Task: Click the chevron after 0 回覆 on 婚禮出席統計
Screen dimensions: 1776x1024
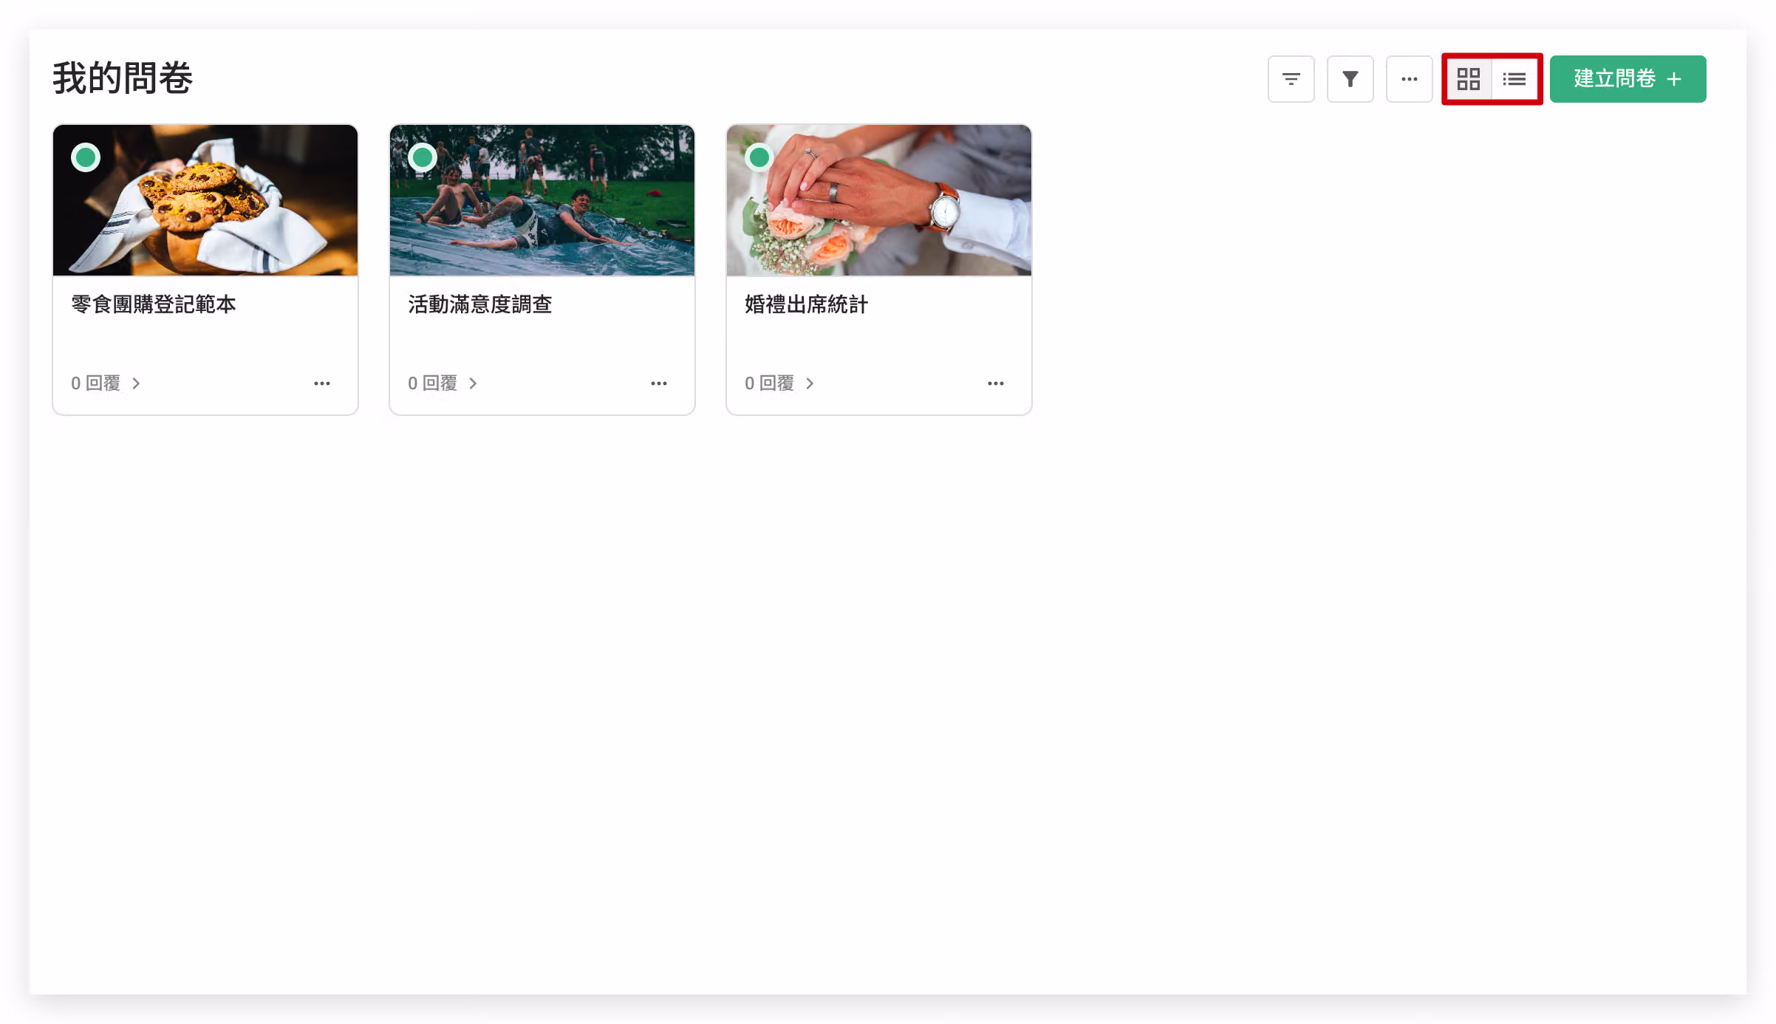Action: [810, 383]
